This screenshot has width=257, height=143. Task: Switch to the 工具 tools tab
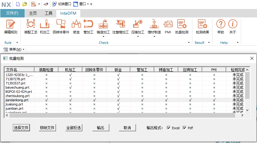49,13
